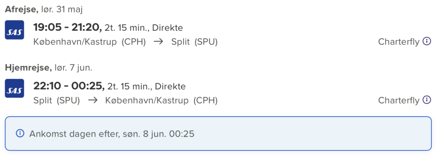
Task: Click Split (SPU) origin on the return flight
Action: (57, 100)
